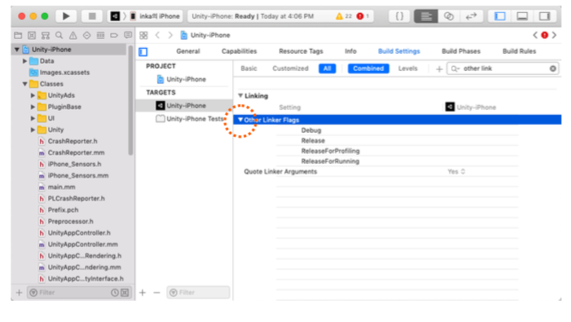Collapse the Classes folder
Screen dimensions: 571x322
point(24,84)
